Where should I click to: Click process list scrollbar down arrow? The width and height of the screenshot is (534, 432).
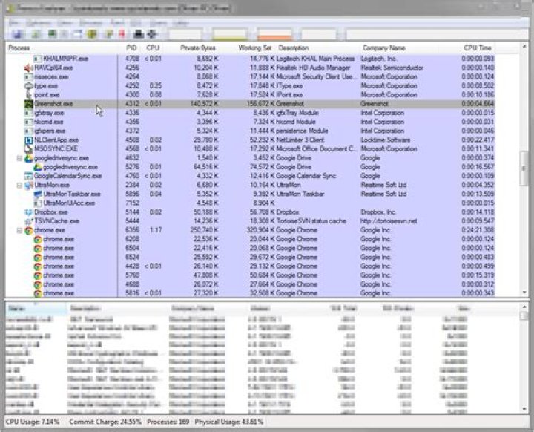(524, 292)
